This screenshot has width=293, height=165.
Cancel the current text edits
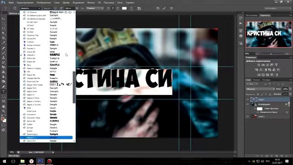pyautogui.click(x=158, y=8)
